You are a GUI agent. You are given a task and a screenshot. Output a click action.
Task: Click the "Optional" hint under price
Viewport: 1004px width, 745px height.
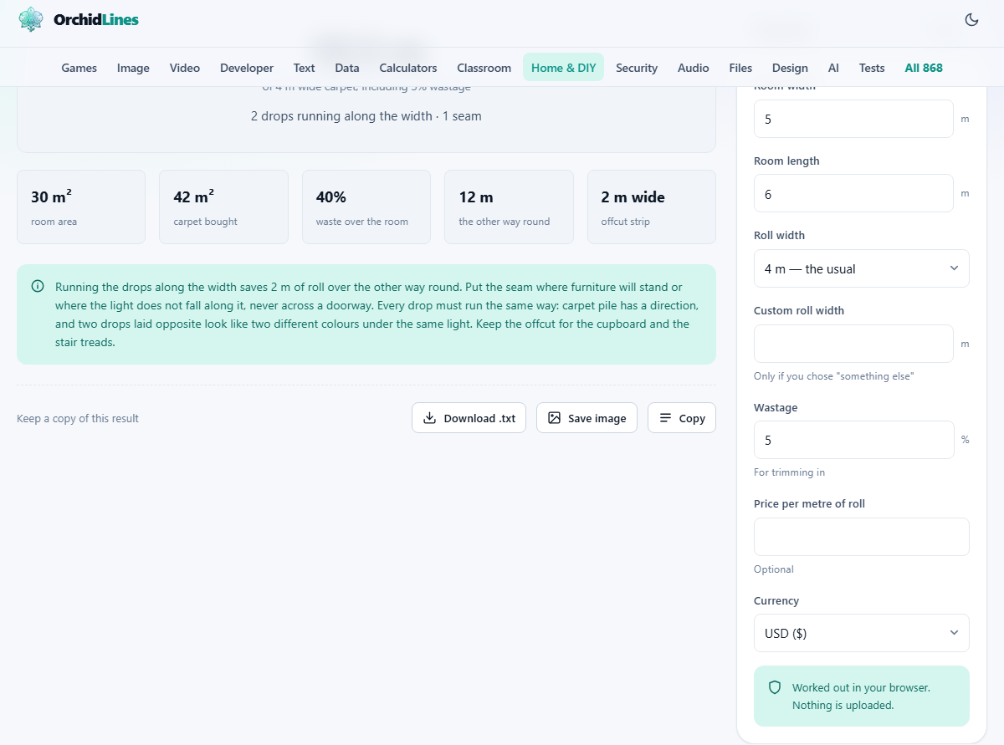pos(774,569)
